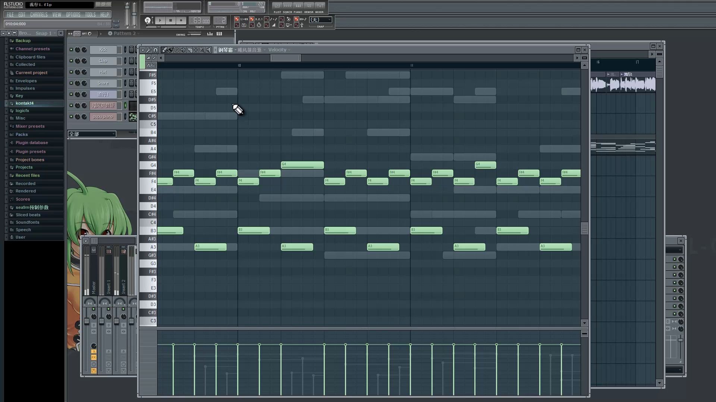
Task: Open the VIEW menu
Action: coord(57,15)
